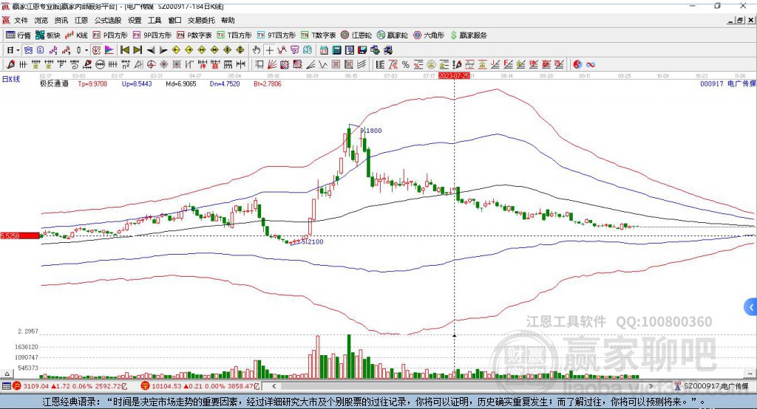
Task: Select the spiral tool icon
Action: click(x=75, y=65)
